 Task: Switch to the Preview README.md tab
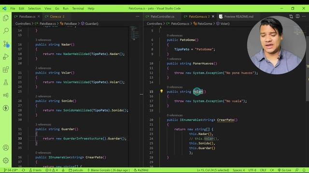239,16
